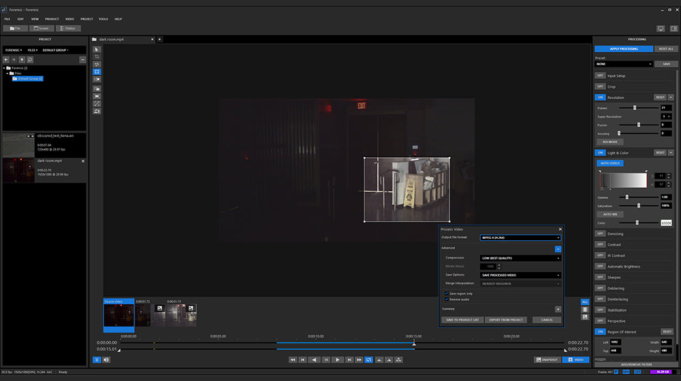This screenshot has height=381, width=681.
Task: Open the Video menu
Action: [69, 19]
